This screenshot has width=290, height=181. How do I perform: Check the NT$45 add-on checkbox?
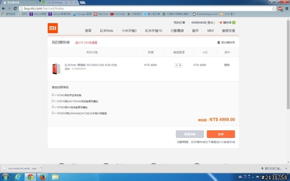click(x=53, y=95)
